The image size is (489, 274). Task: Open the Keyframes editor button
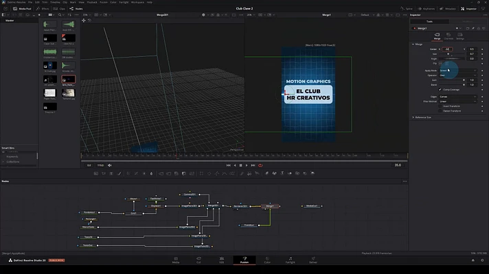427,9
